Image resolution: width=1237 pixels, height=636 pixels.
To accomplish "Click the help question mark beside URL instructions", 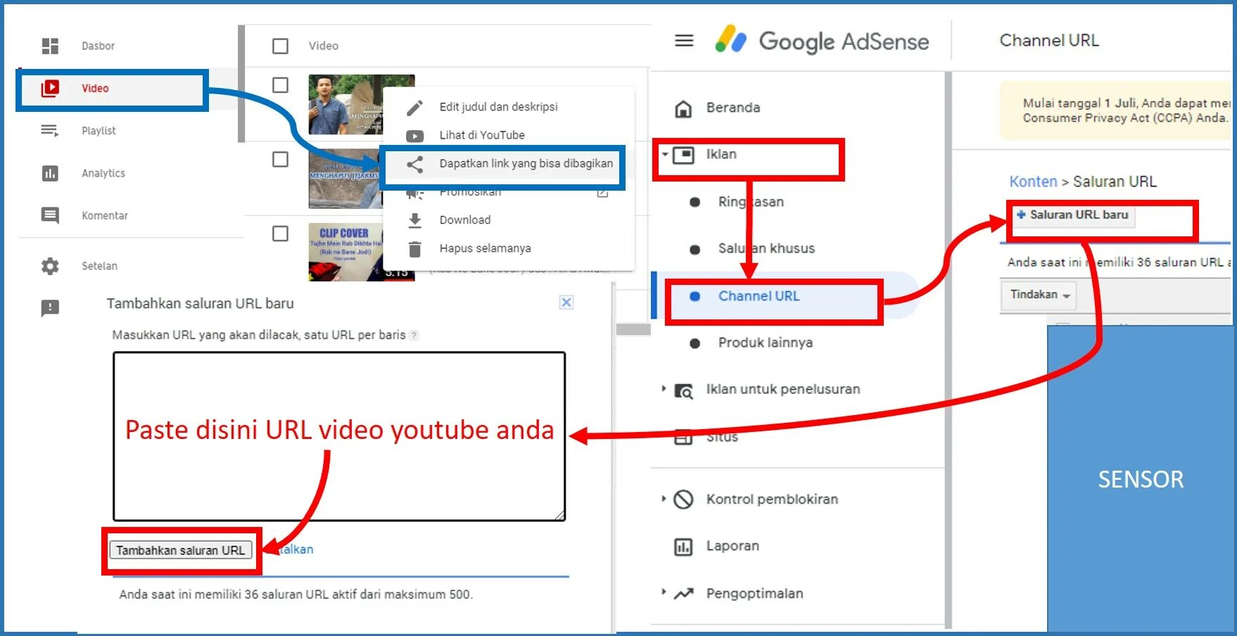I will coord(414,335).
